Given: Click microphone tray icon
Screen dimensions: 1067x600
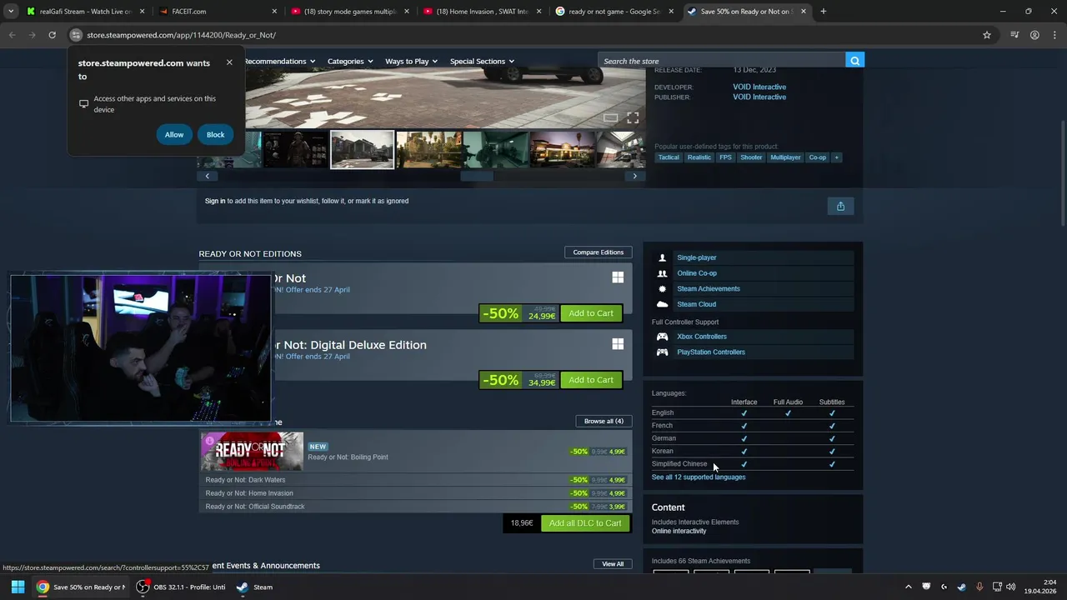Looking at the screenshot, I should pos(979,587).
